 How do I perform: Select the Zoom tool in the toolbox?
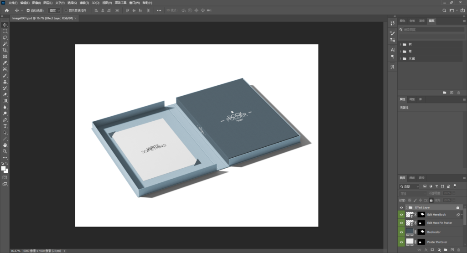pos(5,151)
